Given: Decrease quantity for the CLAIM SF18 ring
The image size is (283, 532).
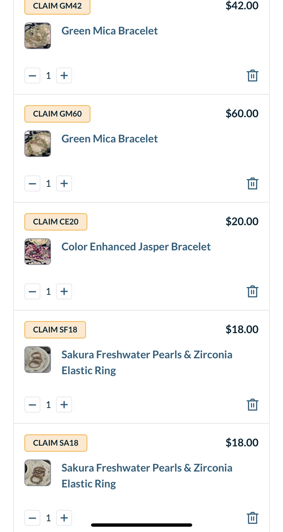Looking at the screenshot, I should click(x=32, y=405).
